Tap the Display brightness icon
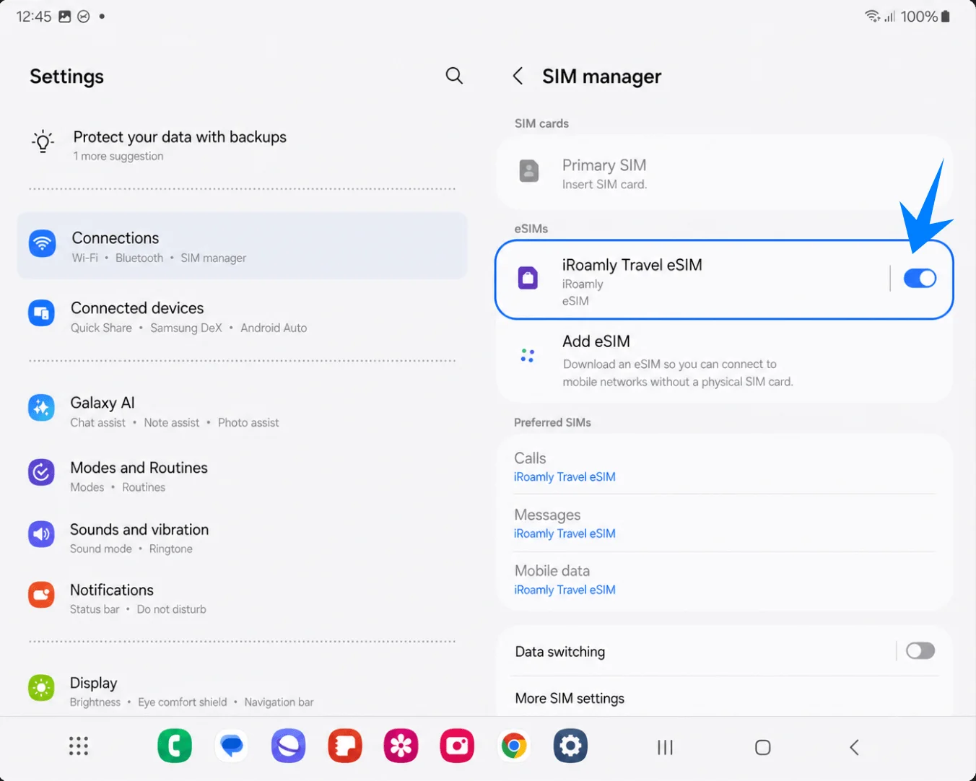The height and width of the screenshot is (781, 976). point(41,688)
